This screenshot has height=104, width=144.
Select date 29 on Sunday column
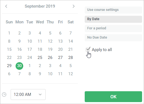(x=9, y=66)
